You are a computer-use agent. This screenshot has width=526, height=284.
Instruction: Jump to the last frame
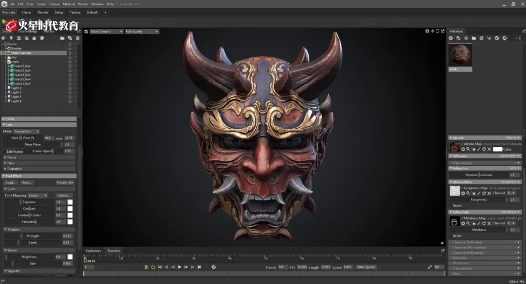click(200, 267)
